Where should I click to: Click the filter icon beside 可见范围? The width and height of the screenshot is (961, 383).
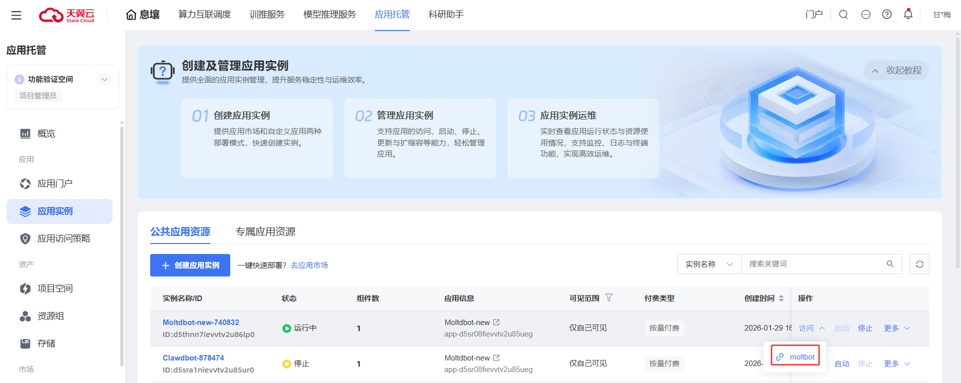click(x=609, y=297)
